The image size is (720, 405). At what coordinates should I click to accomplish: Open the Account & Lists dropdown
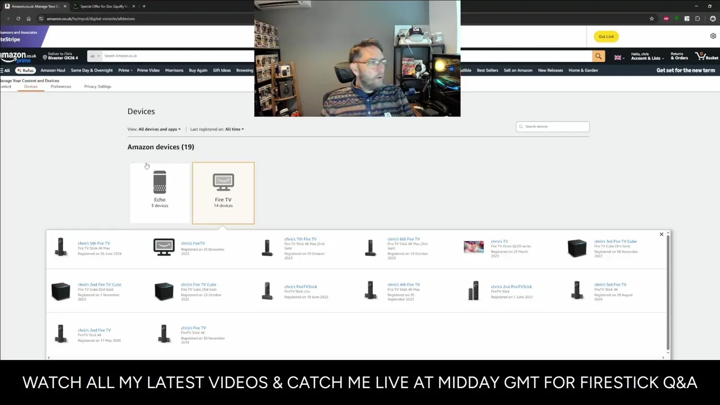click(647, 56)
